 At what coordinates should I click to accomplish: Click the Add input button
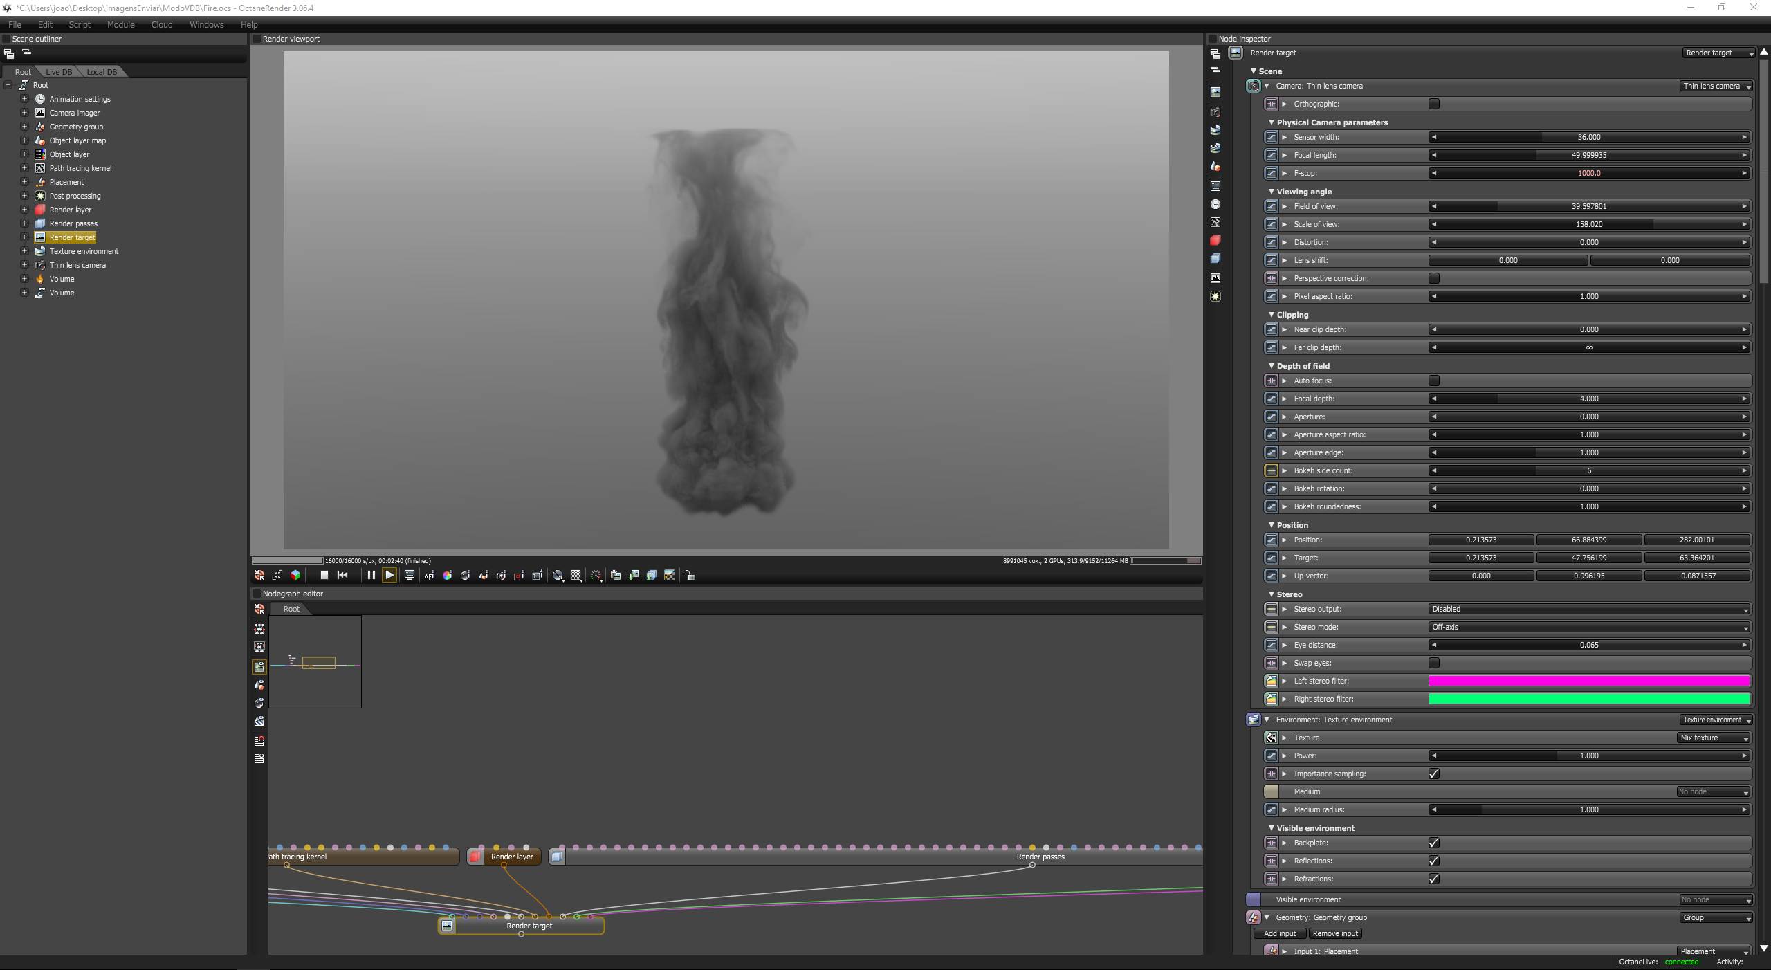[1279, 933]
